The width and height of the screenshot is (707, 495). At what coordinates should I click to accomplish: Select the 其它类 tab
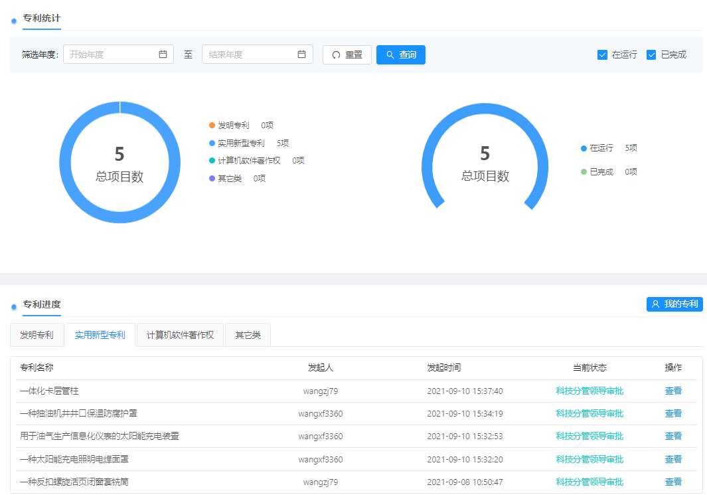tap(248, 335)
